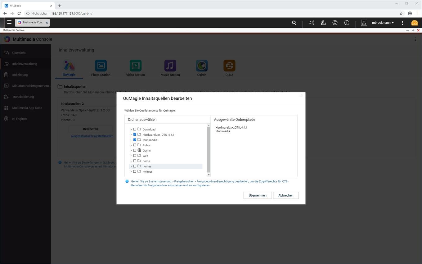The image size is (422, 264).
Task: Open the QTS more options dots
Action: click(402, 23)
